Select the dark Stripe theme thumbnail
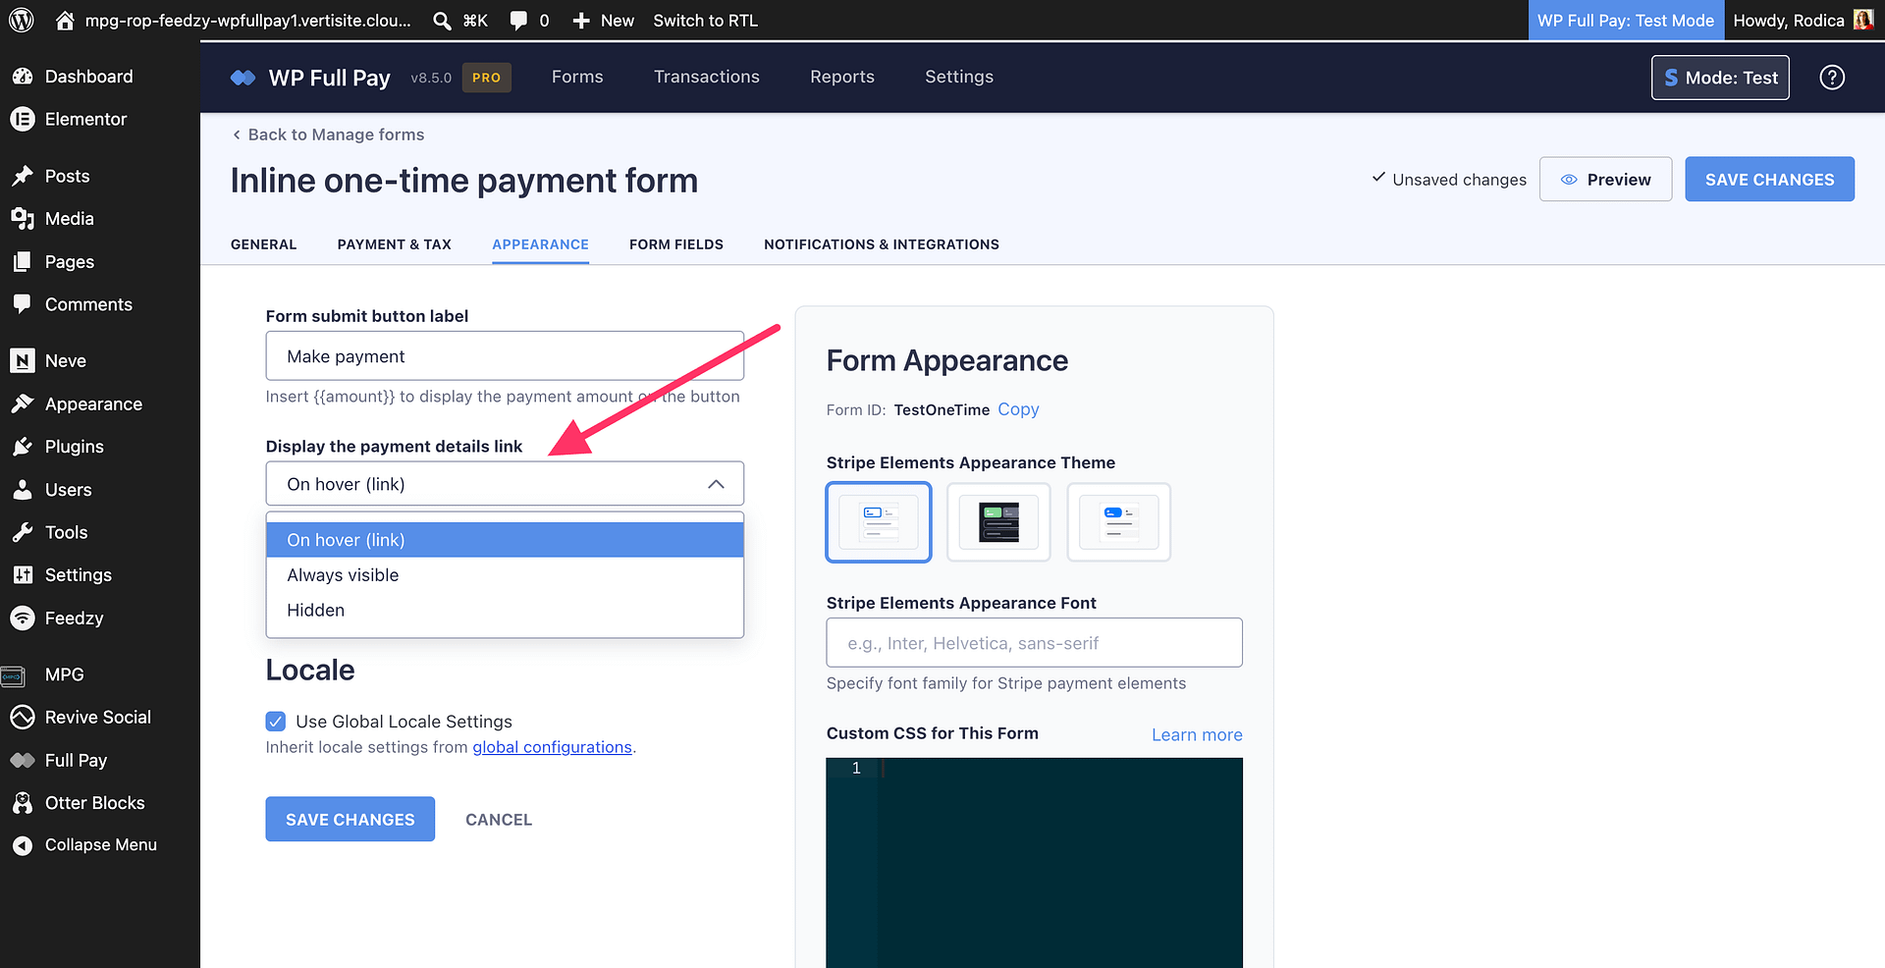 (x=998, y=522)
